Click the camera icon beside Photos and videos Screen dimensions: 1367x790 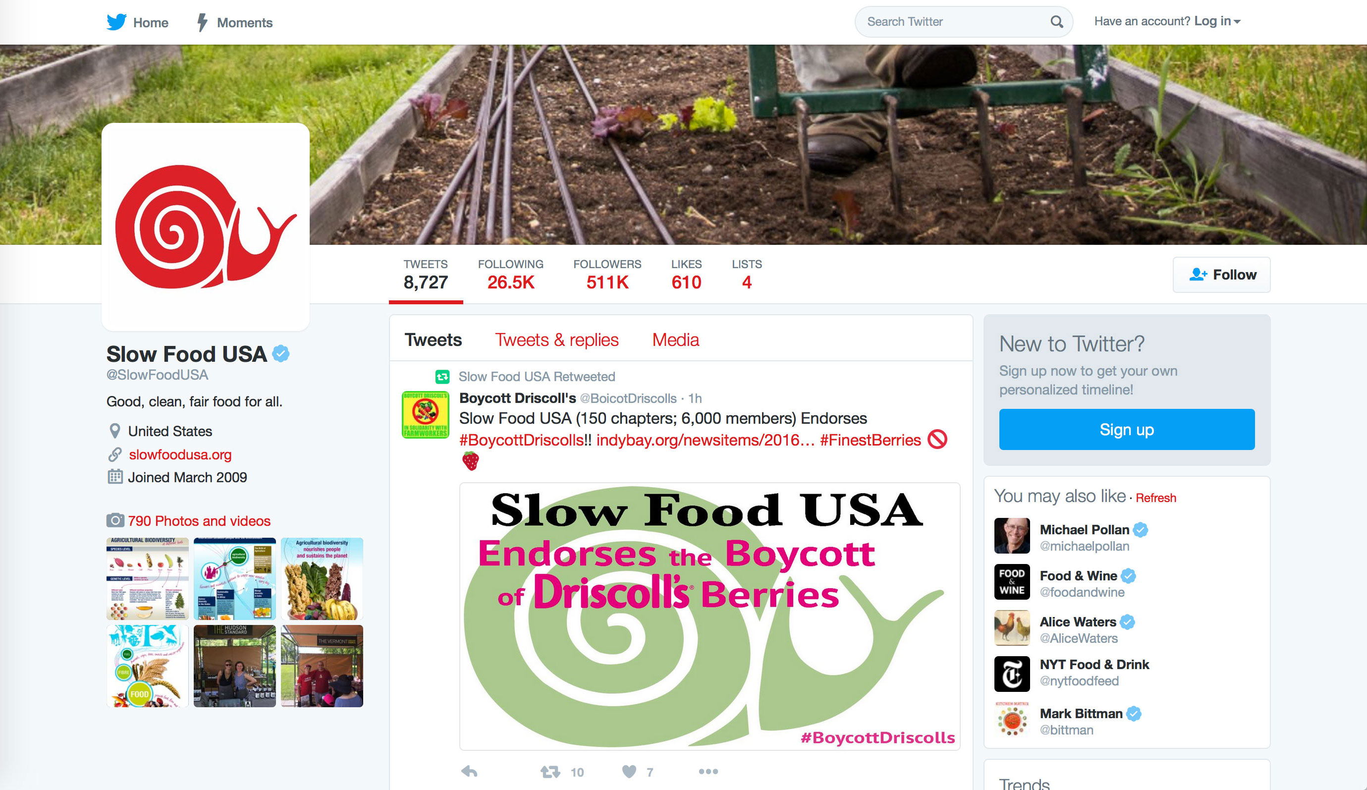click(115, 520)
